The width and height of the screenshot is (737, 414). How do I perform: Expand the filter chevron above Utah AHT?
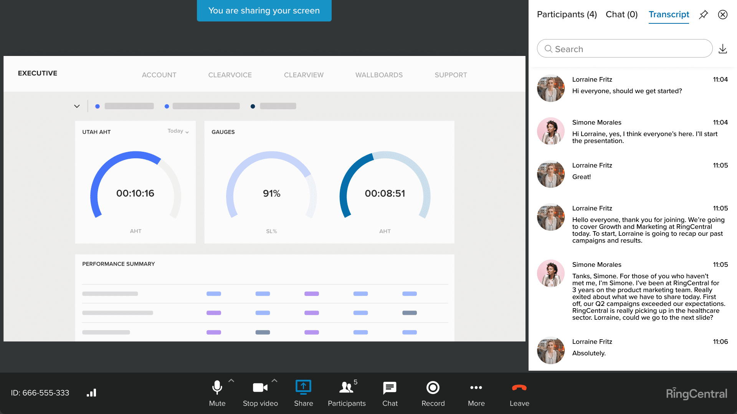pos(77,106)
